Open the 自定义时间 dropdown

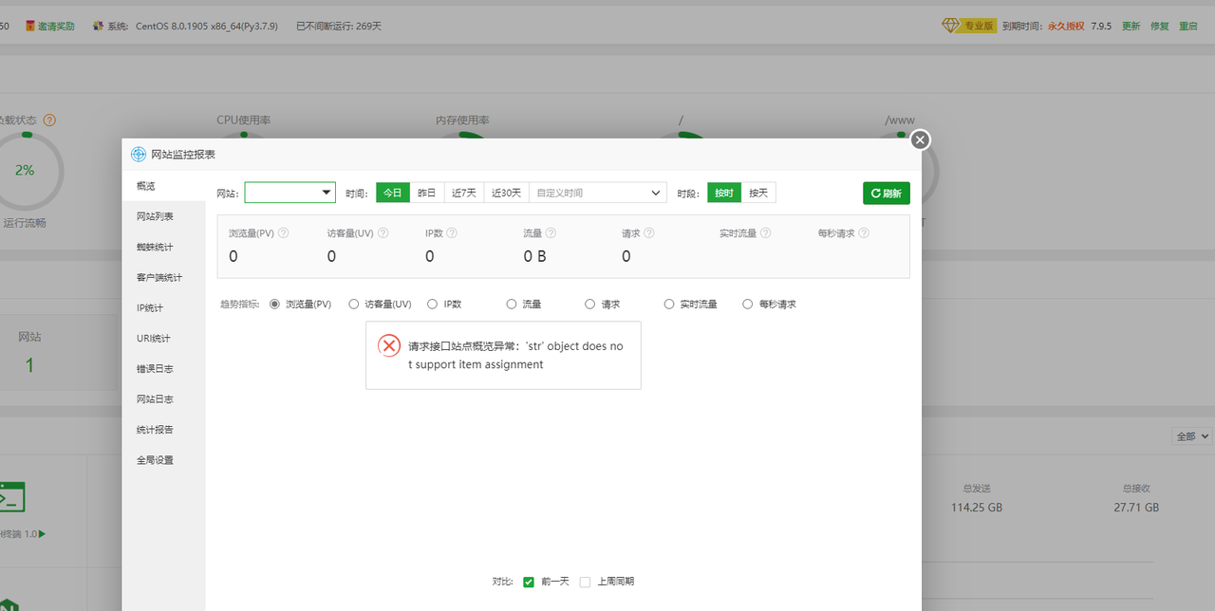[x=598, y=193]
